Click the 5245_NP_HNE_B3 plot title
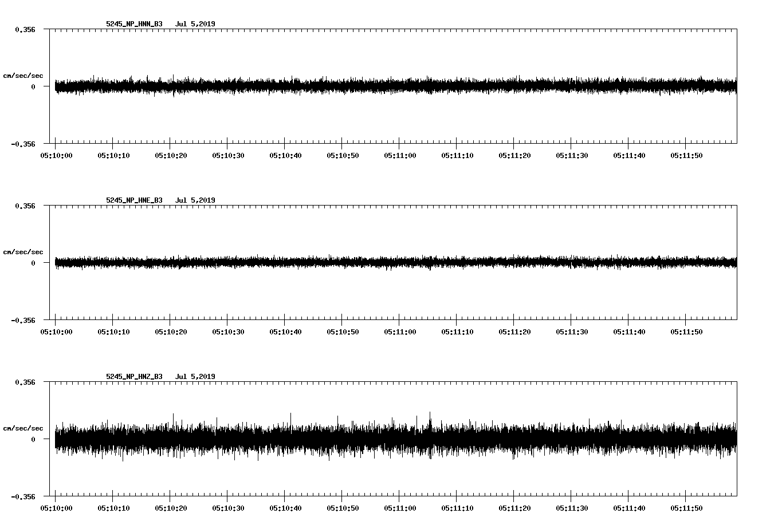 pos(134,200)
